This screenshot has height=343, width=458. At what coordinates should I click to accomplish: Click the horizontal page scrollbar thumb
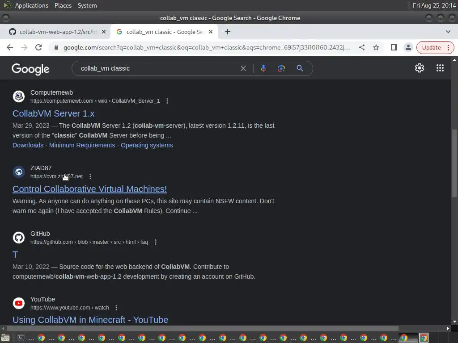pyautogui.click(x=202, y=328)
